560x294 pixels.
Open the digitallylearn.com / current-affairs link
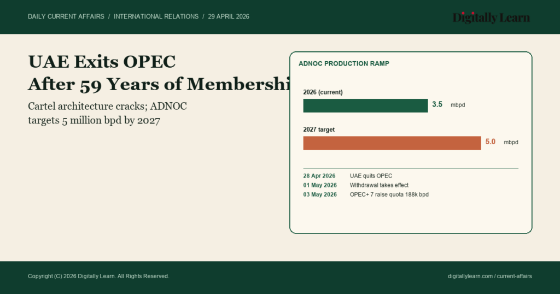[489, 276]
